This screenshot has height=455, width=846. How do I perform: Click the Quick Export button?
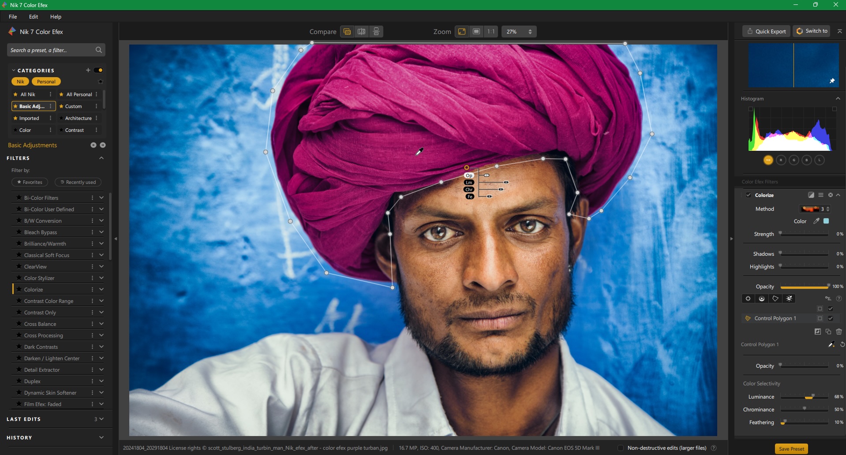[766, 31]
